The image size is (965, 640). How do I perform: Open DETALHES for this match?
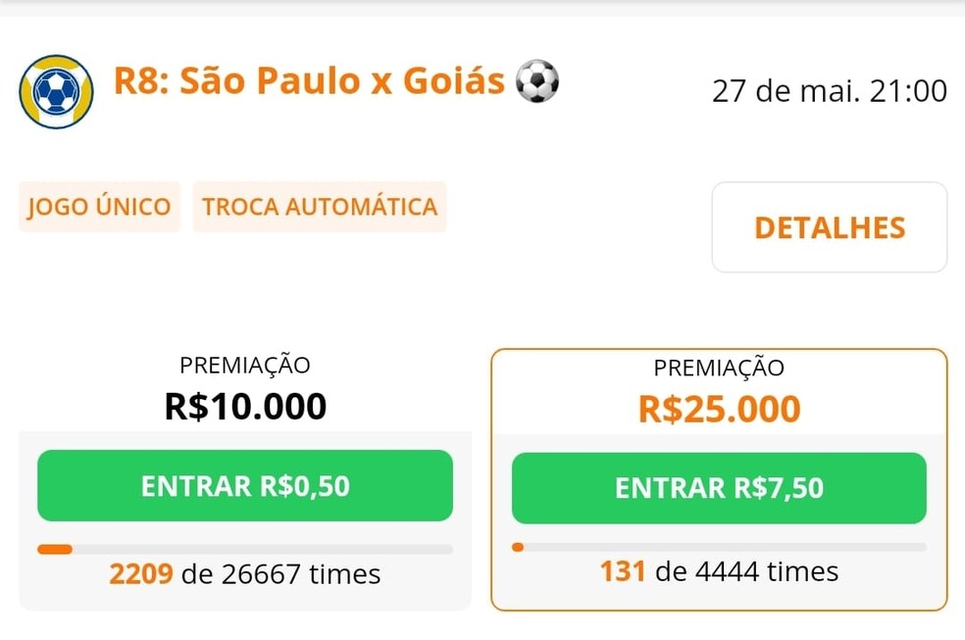(x=829, y=227)
